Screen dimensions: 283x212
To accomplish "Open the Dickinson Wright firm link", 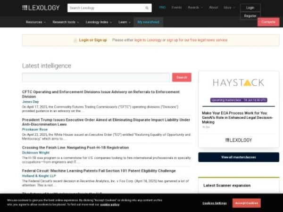I will [x=36, y=153].
